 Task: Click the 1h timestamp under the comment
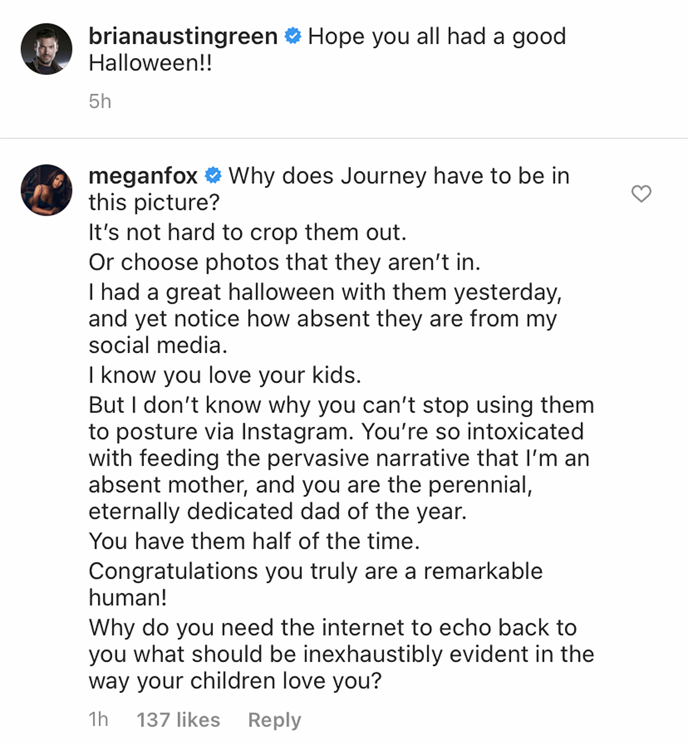click(98, 719)
